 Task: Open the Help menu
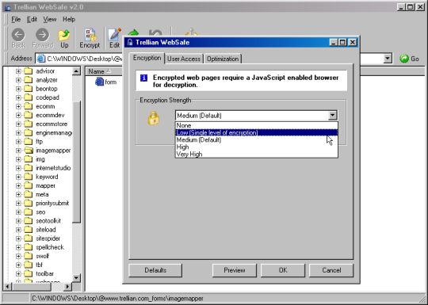point(69,19)
